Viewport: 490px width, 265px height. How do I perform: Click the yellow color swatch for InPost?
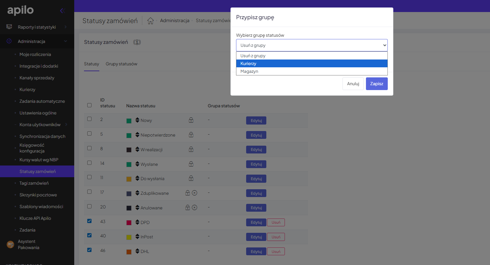point(129,237)
